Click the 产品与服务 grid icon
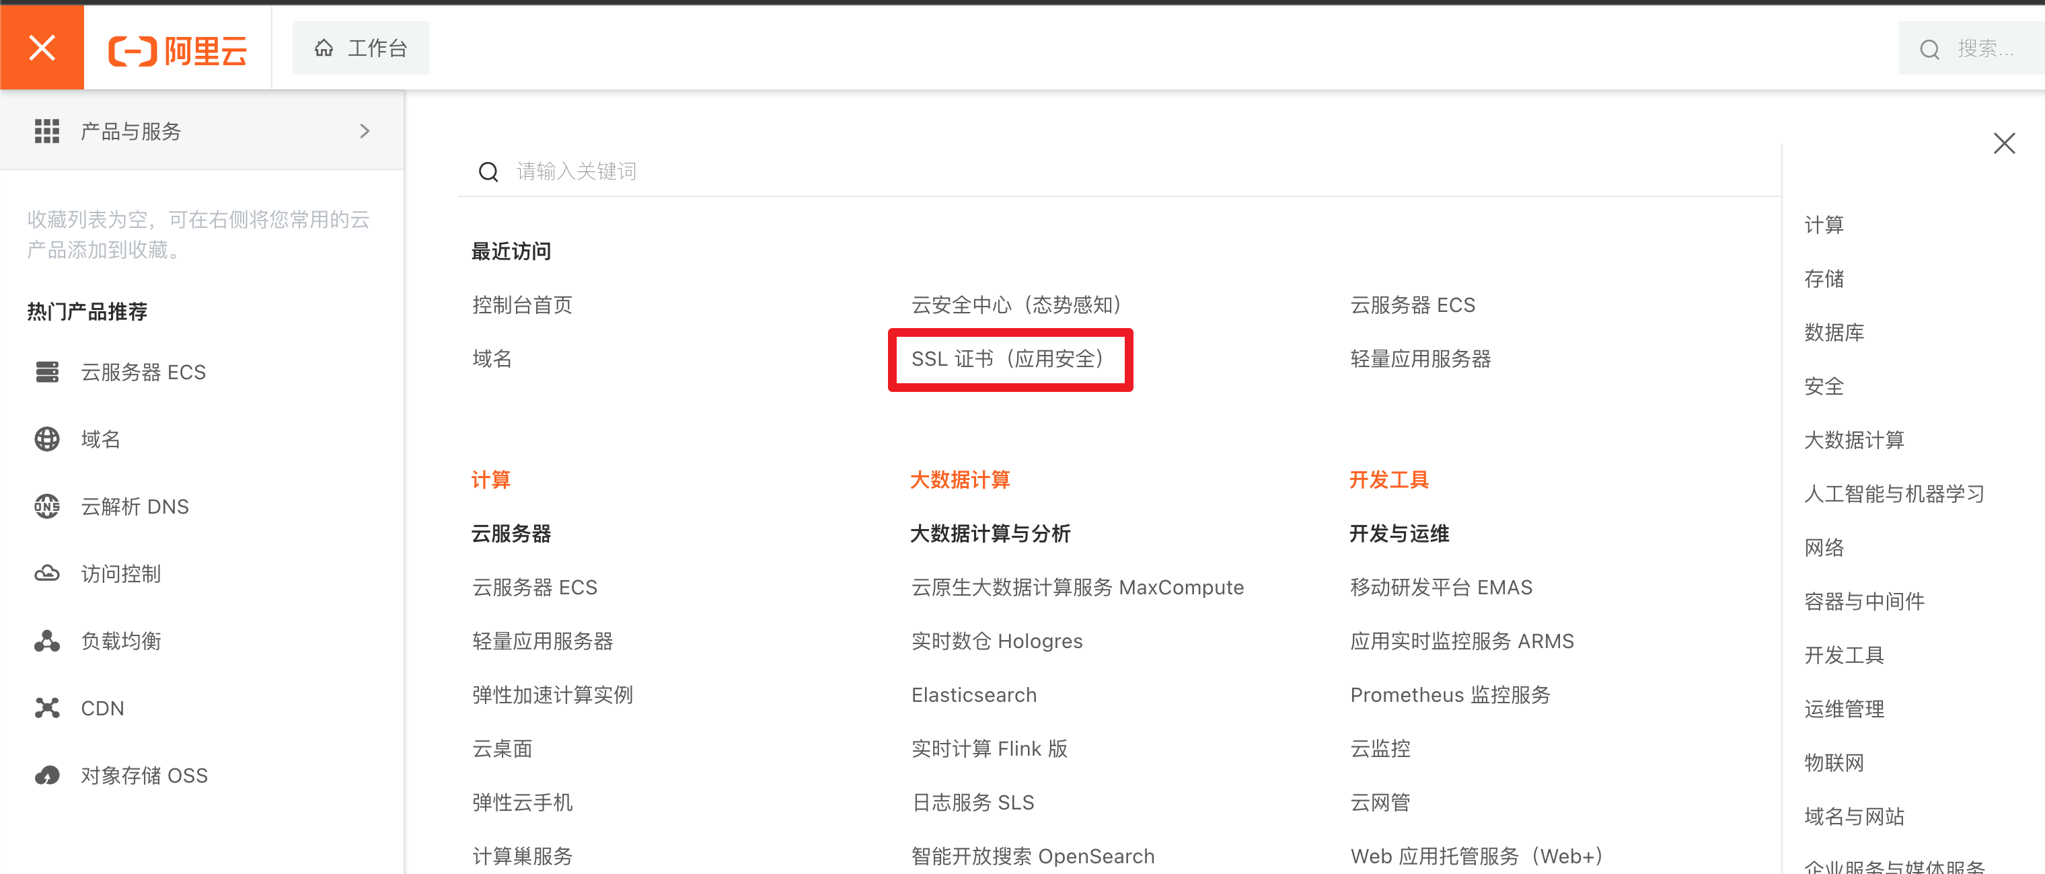This screenshot has height=874, width=2045. [x=47, y=131]
